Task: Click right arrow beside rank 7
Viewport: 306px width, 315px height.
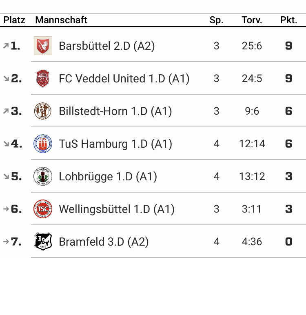Action: click(x=6, y=242)
